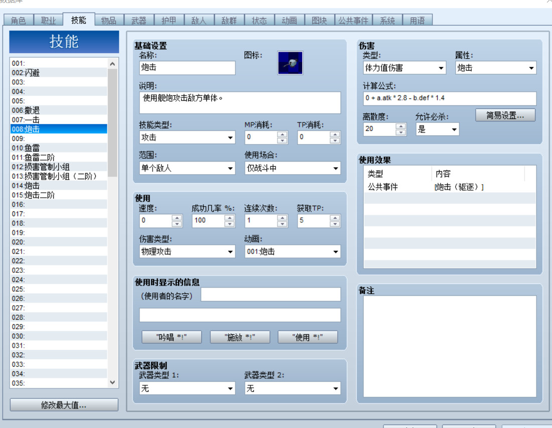Viewport: 552px width, 428px height.
Task: Open the 属性 dropdown showing 炮击
Action: [496, 68]
